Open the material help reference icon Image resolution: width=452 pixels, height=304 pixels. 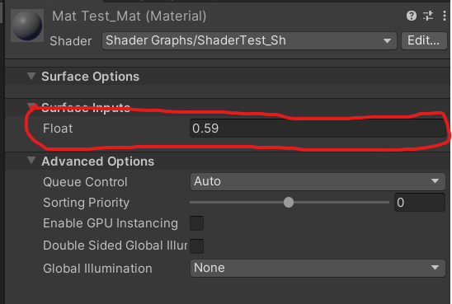412,16
